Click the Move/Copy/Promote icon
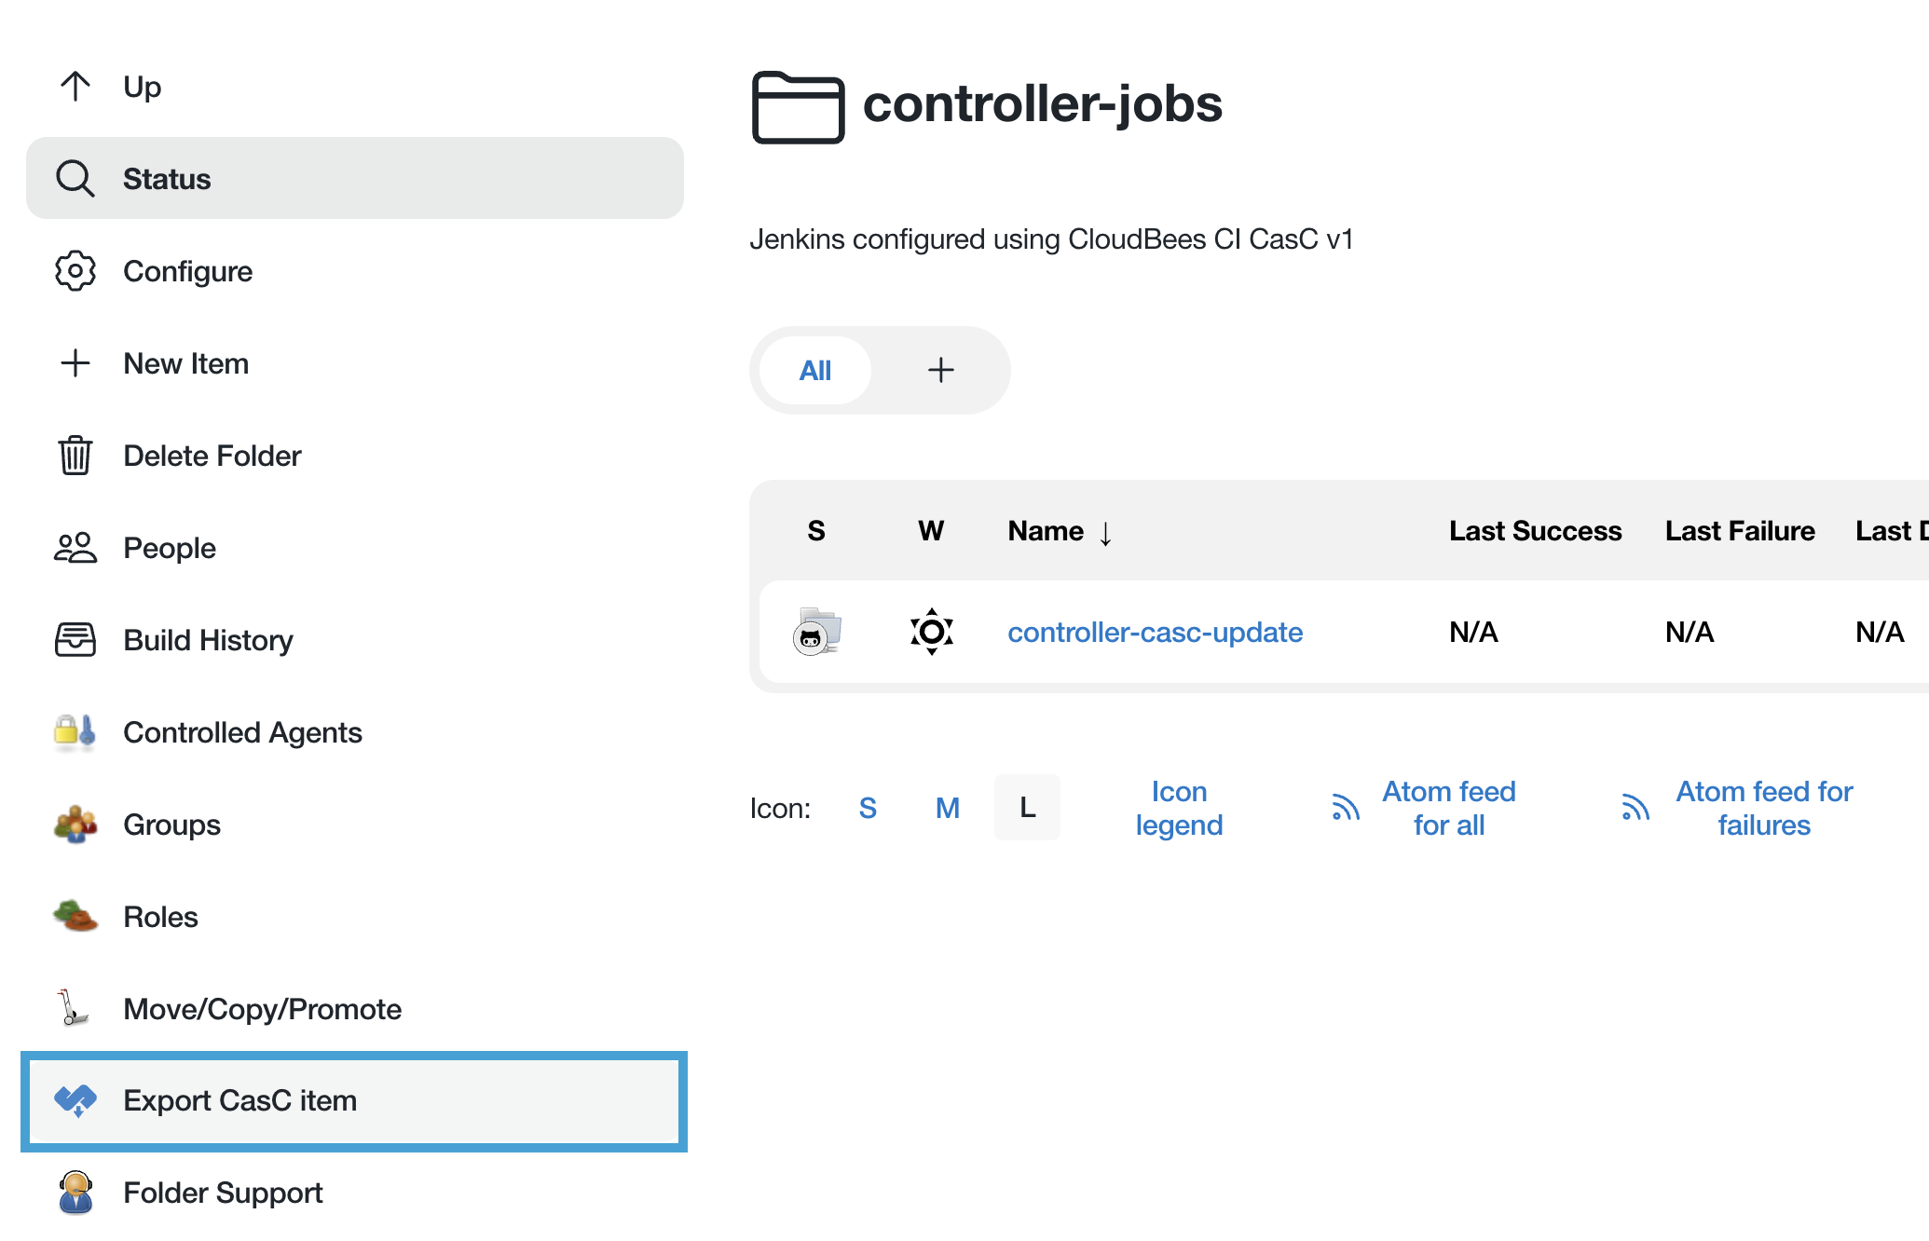 coord(75,1008)
